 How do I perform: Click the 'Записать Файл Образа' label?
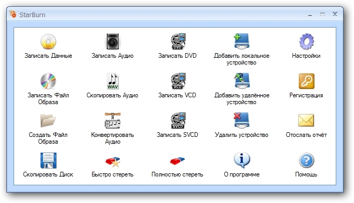(48, 99)
